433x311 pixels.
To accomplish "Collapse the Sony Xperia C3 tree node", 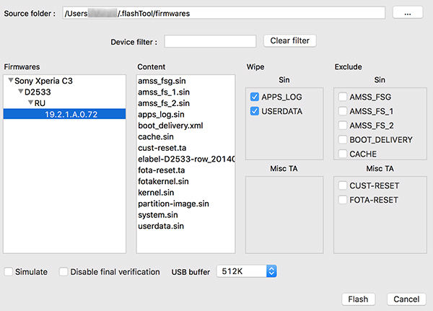I will [x=11, y=80].
